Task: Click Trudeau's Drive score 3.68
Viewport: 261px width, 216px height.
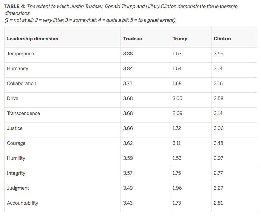Action: click(x=128, y=98)
